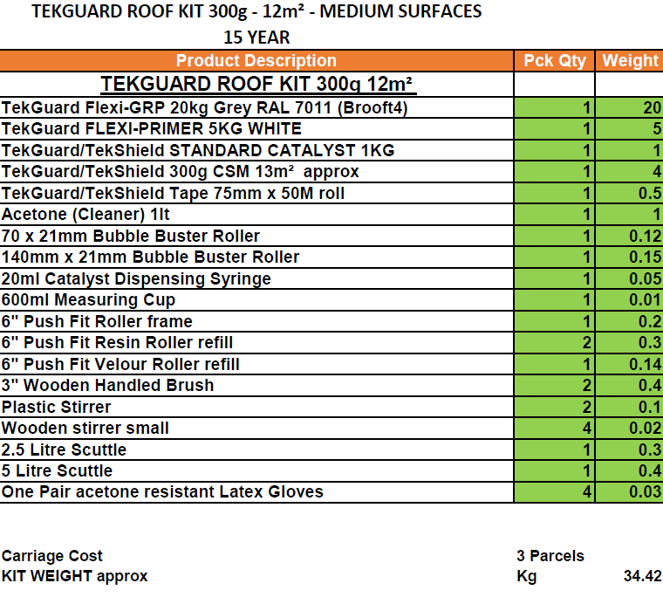Click quantity 2 for Push Fit Resin Roller refill

pos(554,343)
